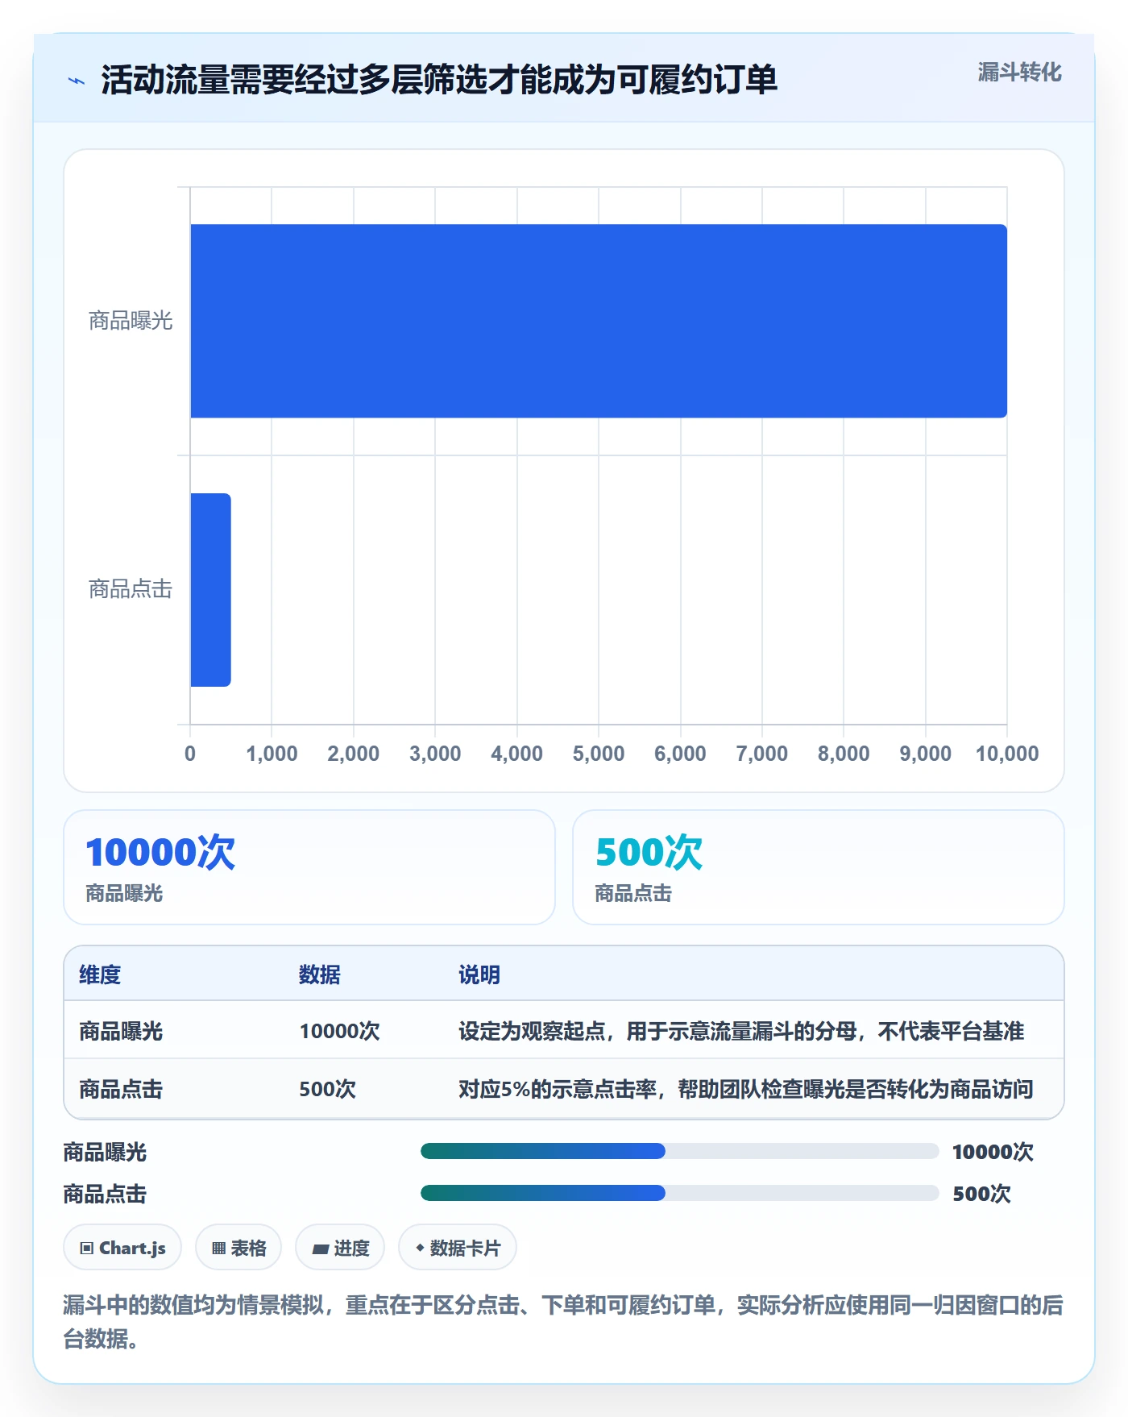Select the 数据卡片 chip
The height and width of the screenshot is (1417, 1128).
(458, 1248)
